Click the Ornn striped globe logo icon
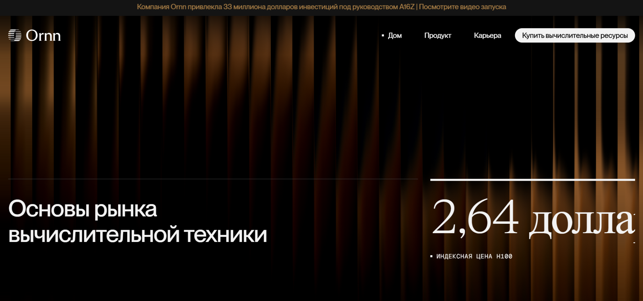643x301 pixels. 15,35
